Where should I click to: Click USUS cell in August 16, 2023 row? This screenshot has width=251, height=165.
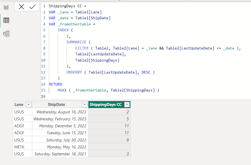click(23, 112)
